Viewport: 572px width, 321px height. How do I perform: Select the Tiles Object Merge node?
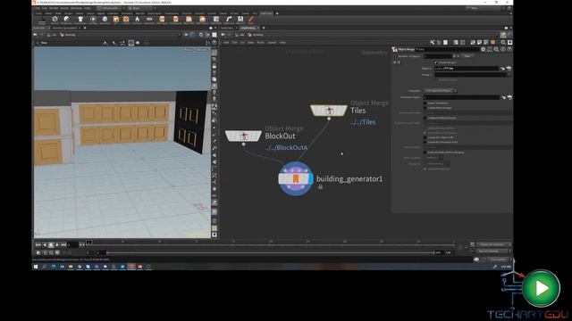pyautogui.click(x=329, y=111)
